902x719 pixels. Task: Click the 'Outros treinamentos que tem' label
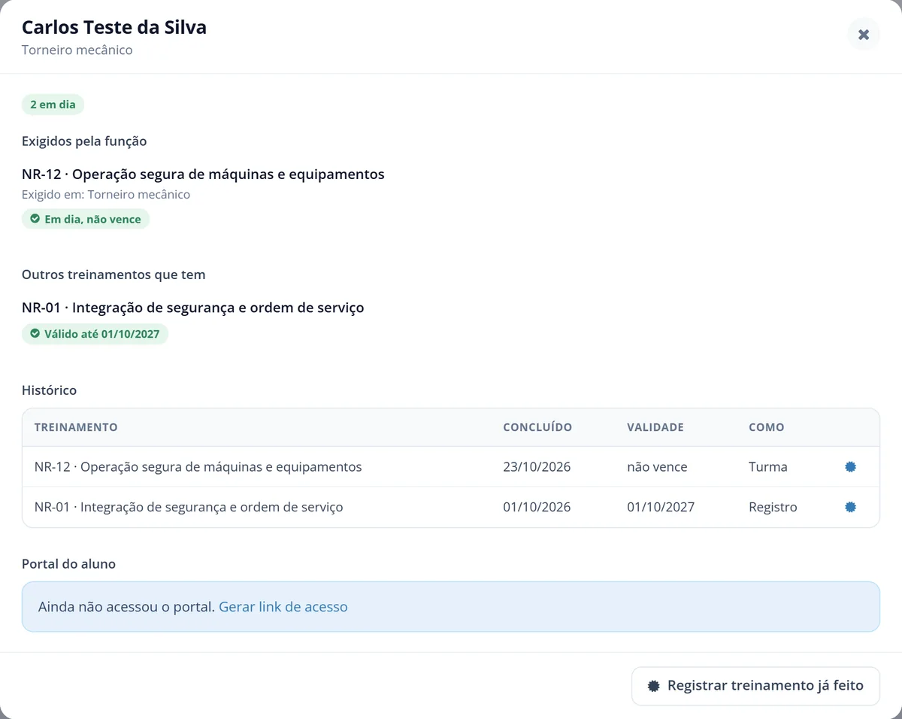coord(114,275)
